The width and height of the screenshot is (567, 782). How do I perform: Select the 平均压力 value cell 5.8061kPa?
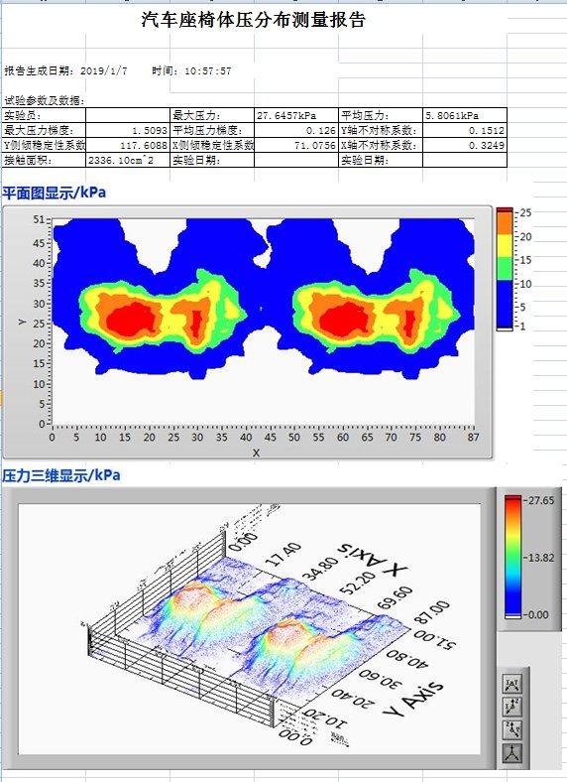pyautogui.click(x=464, y=115)
